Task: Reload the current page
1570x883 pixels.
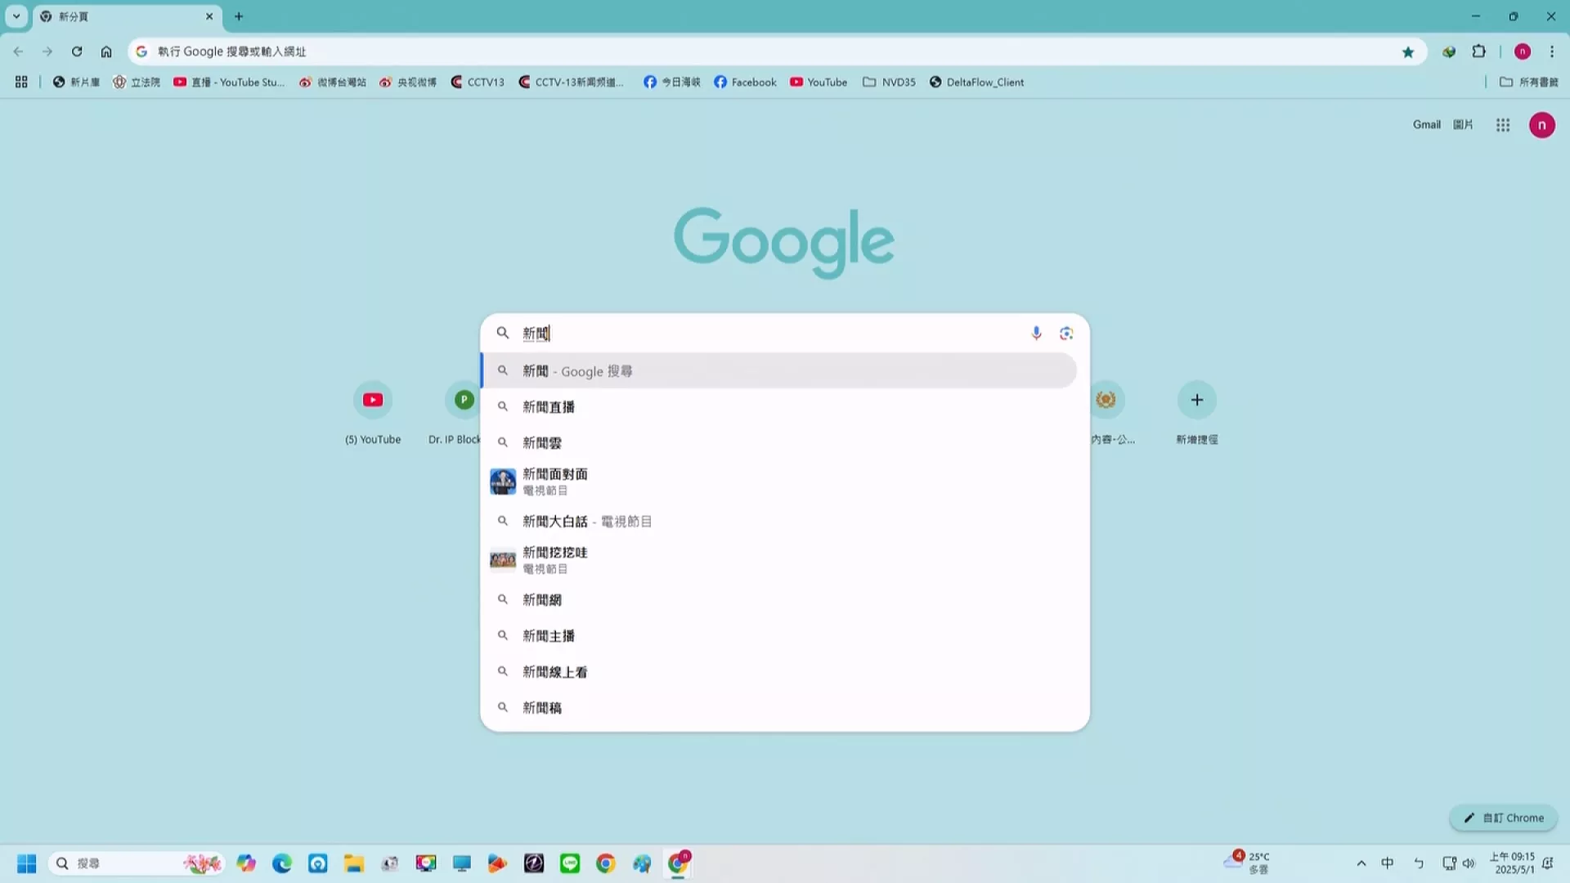Action: tap(77, 52)
